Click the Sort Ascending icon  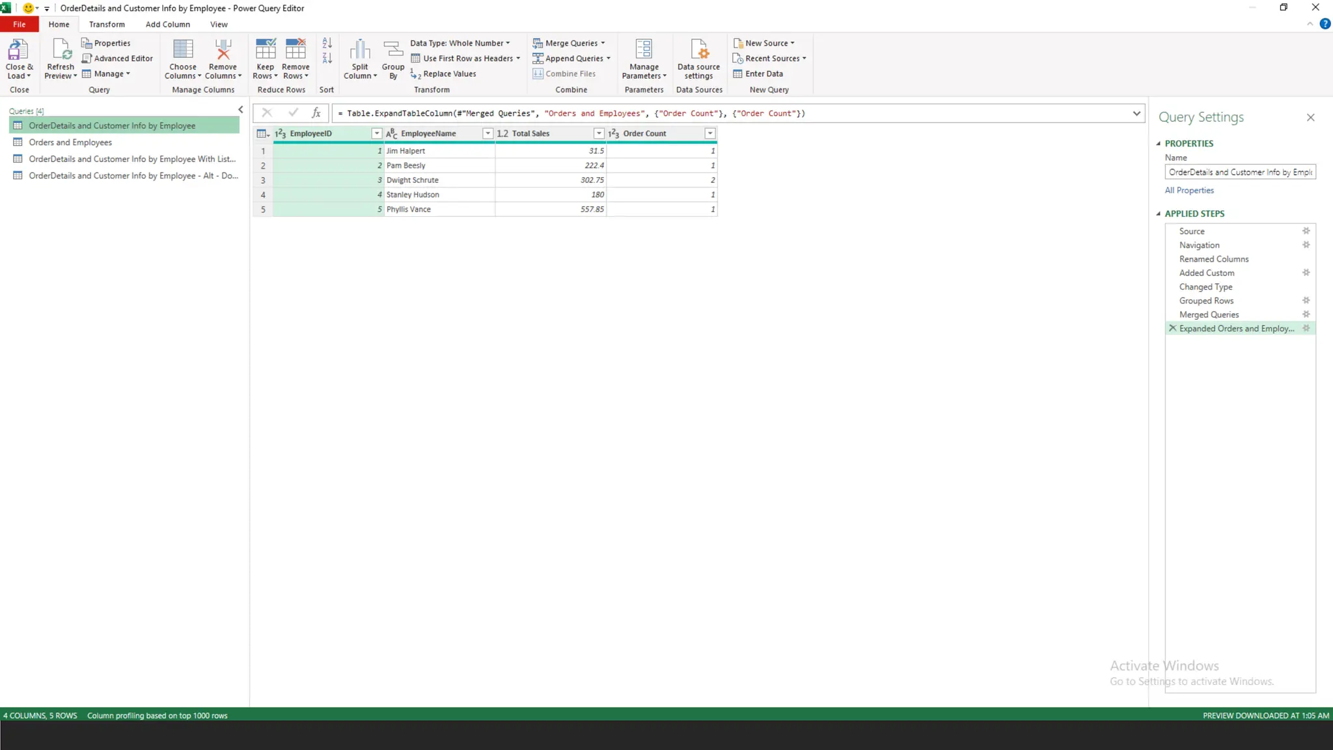coord(327,43)
